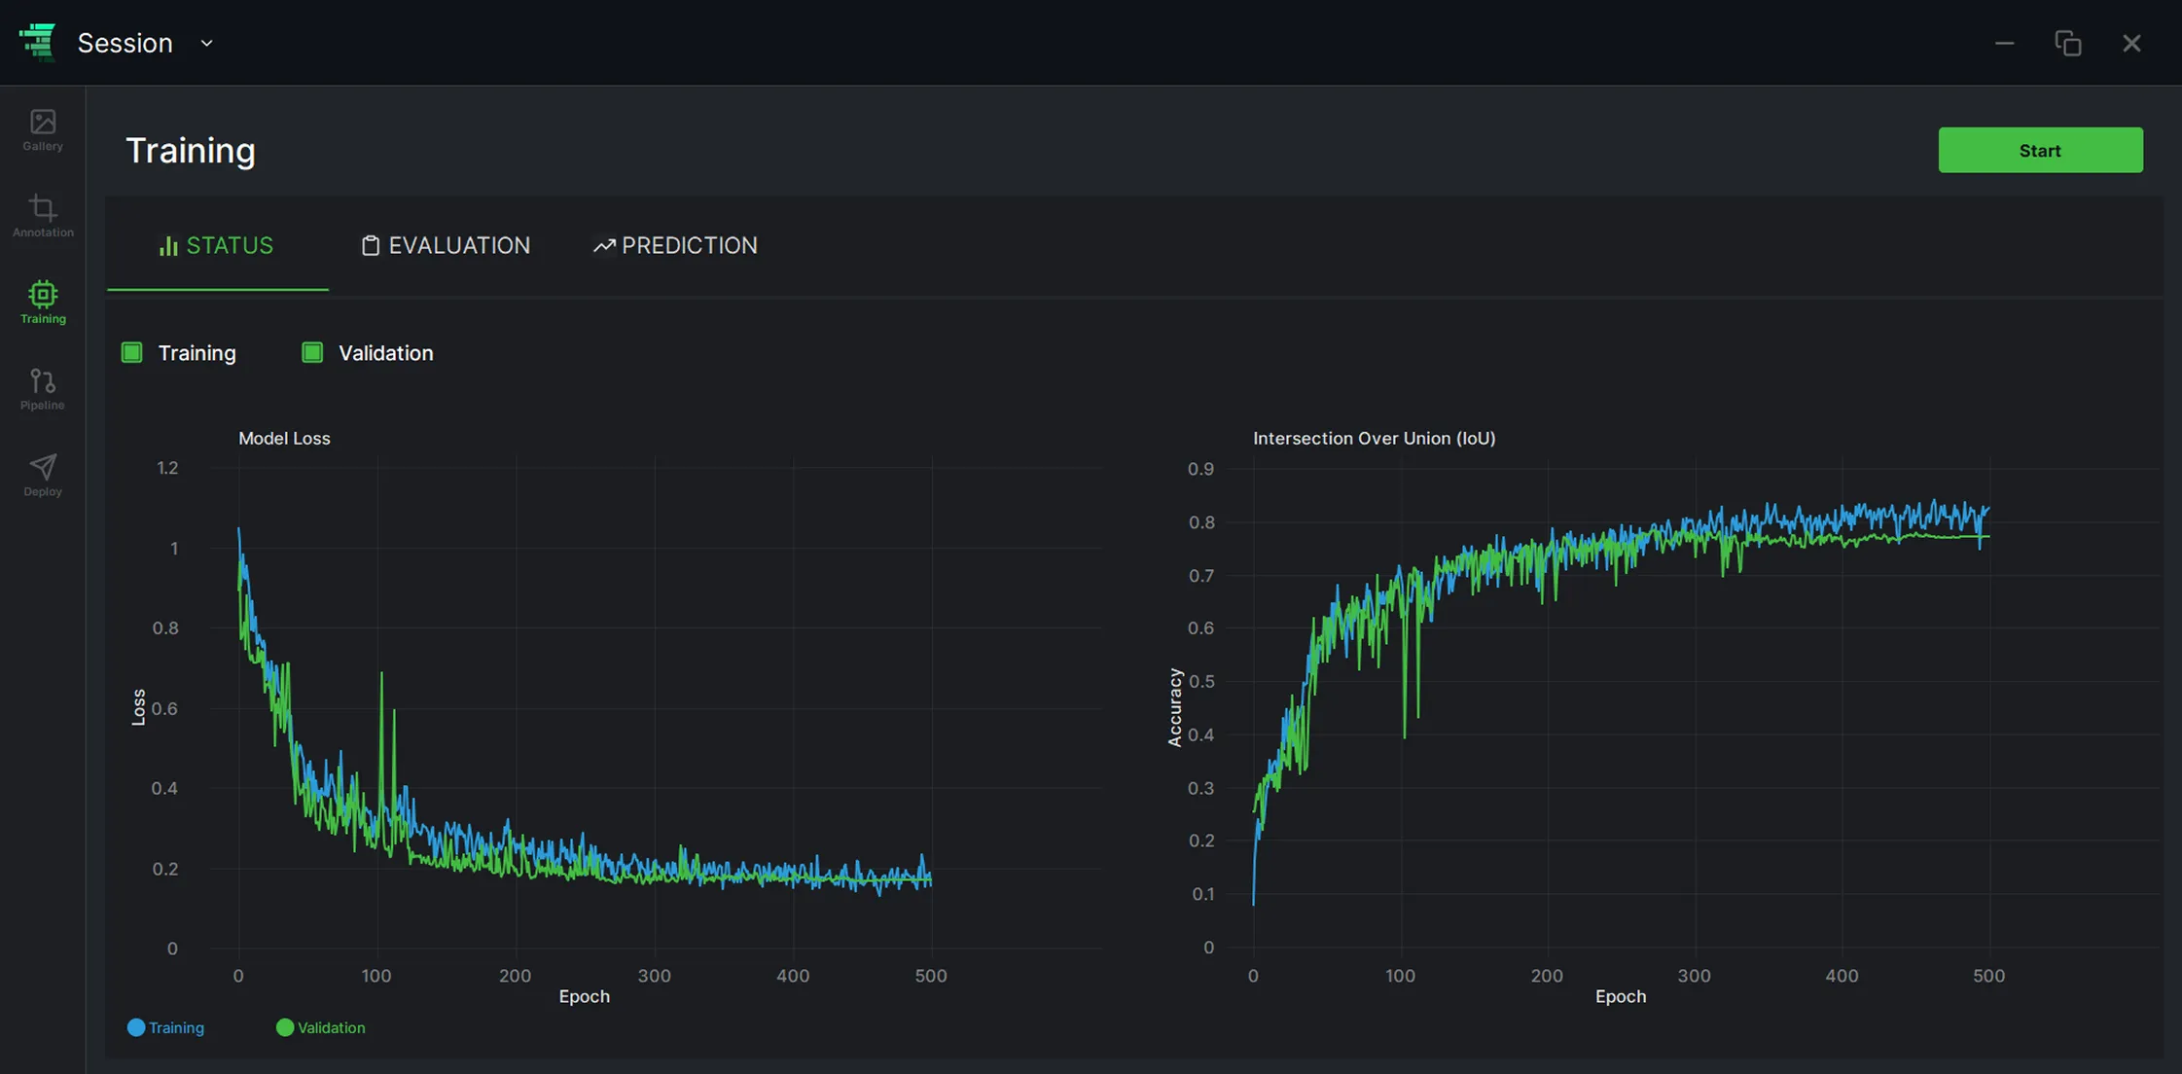Toggle the green Validation legend swatch

tap(285, 1027)
